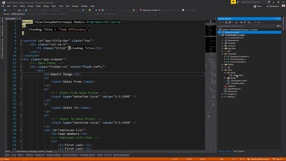The image size is (286, 161).
Task: Click the red Stop debugging icon
Action: (99, 10)
